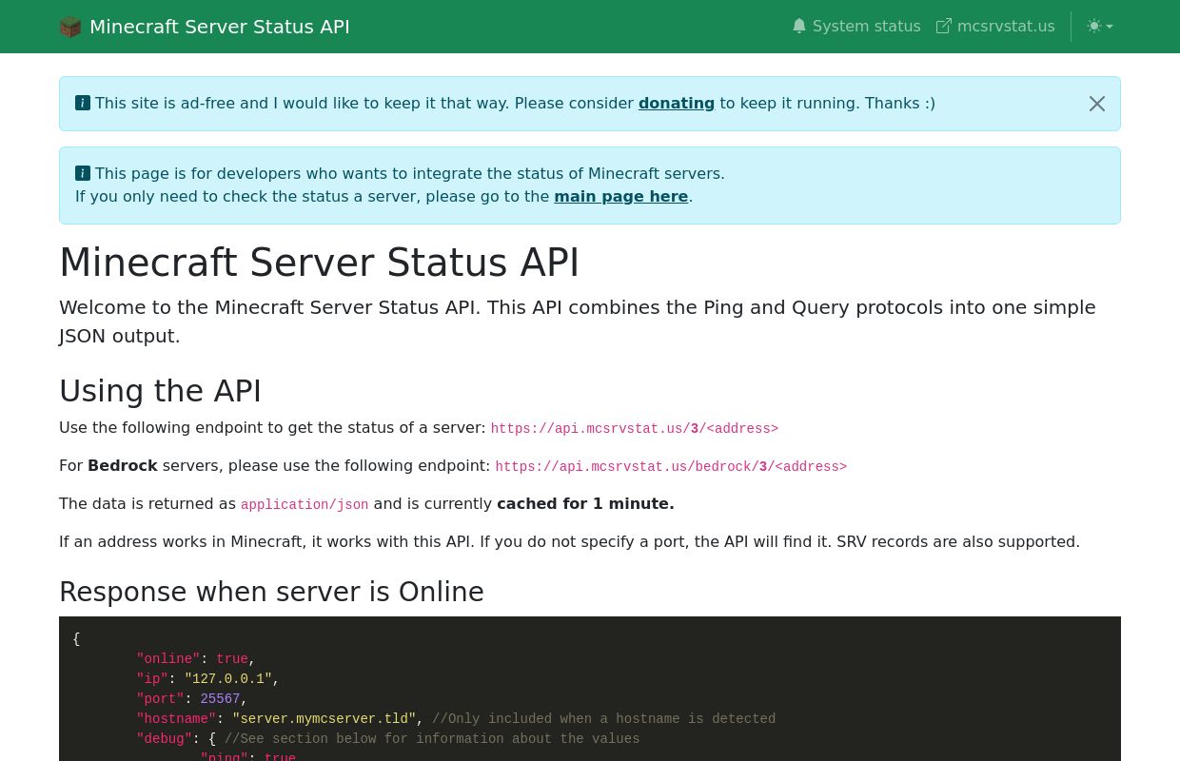1180x761 pixels.
Task: Click the "ip": "127.0.0.1" code line
Action: [207, 679]
